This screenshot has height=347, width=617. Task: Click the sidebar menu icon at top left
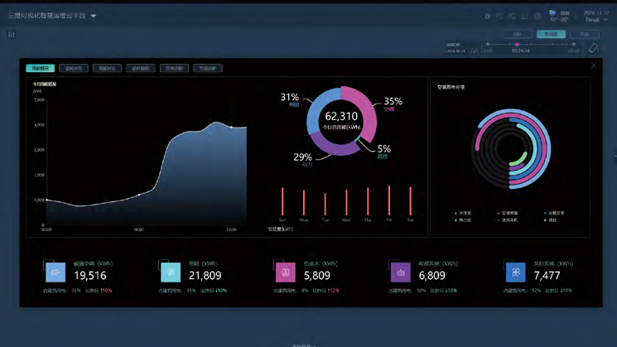(x=11, y=35)
